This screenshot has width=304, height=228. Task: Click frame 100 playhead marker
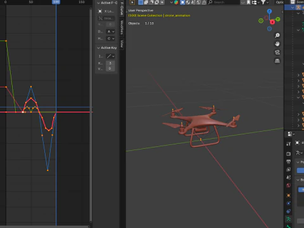(x=56, y=2)
